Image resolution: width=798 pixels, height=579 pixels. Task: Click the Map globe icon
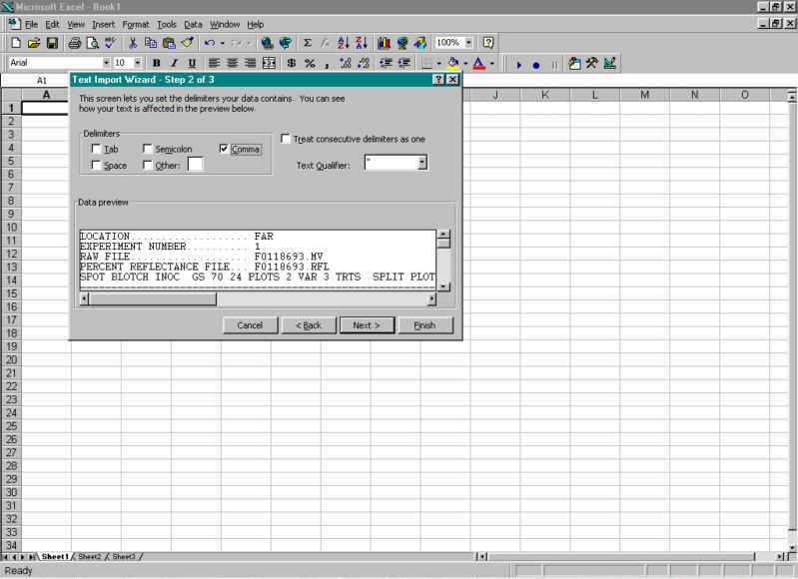402,43
